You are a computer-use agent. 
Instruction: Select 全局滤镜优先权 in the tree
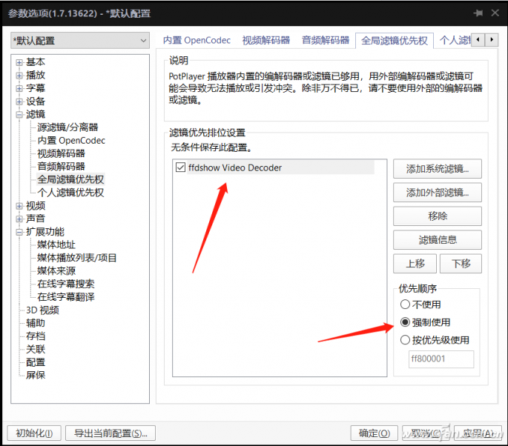tap(70, 179)
